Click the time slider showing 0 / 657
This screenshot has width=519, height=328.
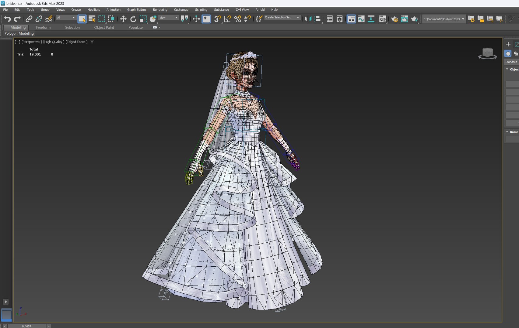pyautogui.click(x=26, y=326)
